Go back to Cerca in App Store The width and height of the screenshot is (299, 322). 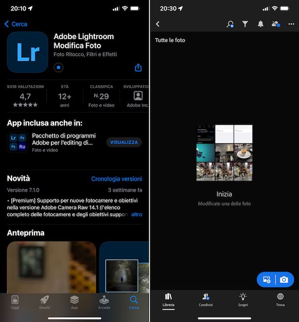click(16, 24)
